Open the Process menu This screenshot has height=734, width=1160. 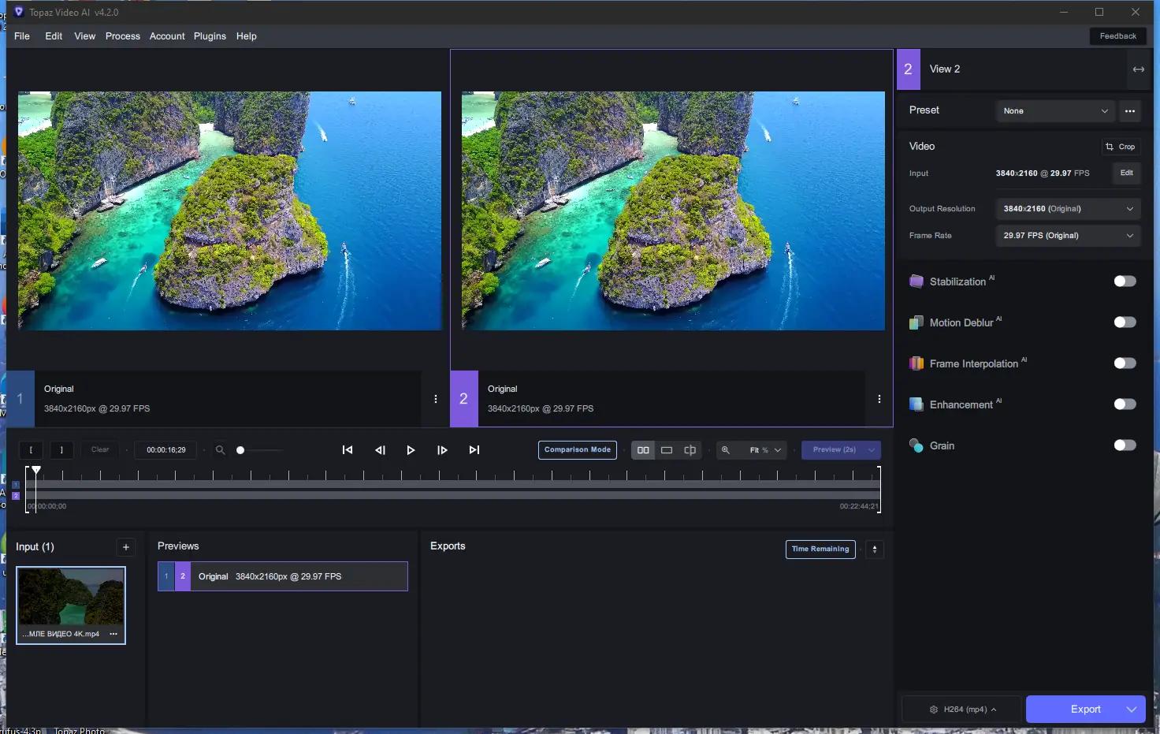122,36
